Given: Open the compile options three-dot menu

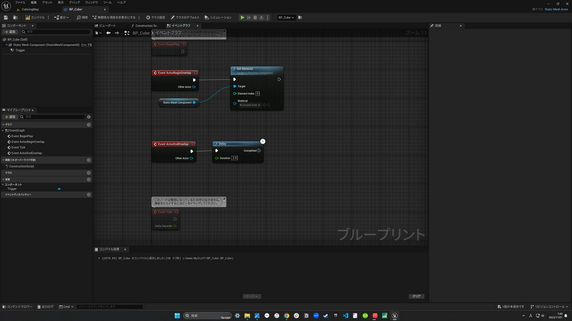Looking at the screenshot, I should (49, 18).
